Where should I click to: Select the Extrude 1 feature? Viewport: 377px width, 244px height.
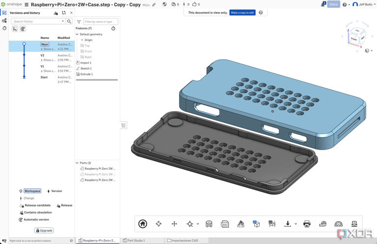click(x=86, y=74)
